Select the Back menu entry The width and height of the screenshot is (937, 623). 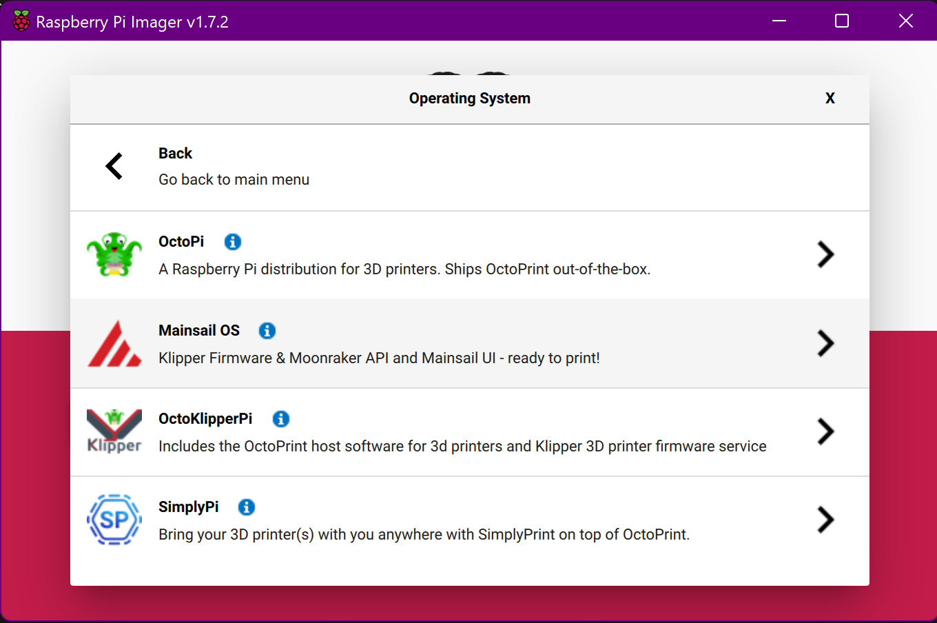click(x=470, y=167)
